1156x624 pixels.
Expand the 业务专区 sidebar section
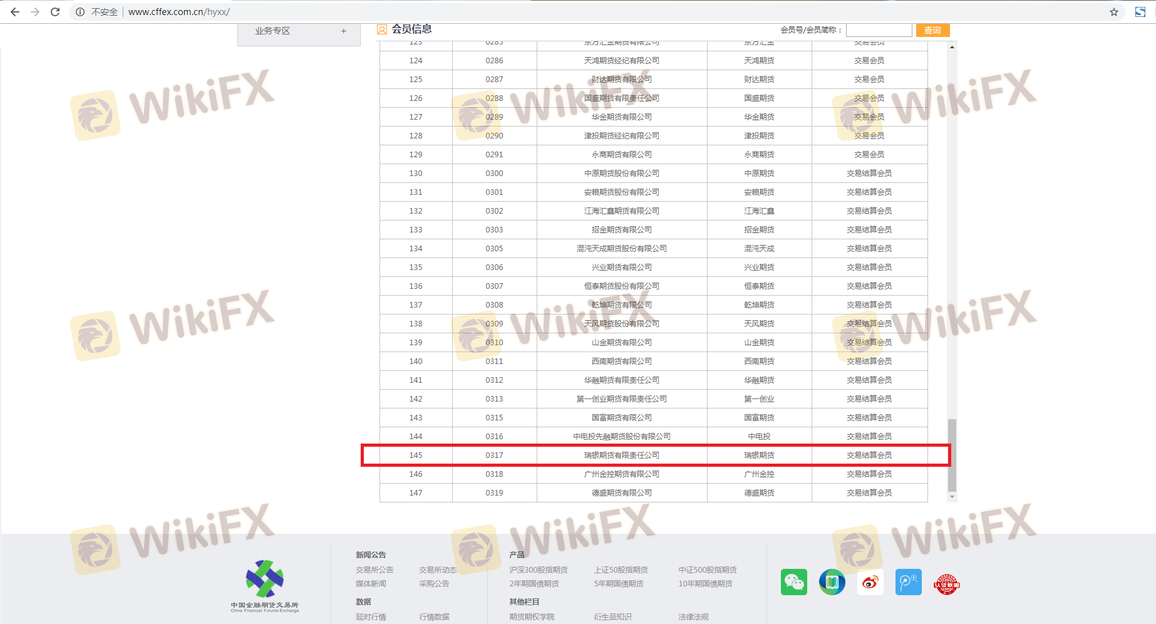pyautogui.click(x=343, y=31)
